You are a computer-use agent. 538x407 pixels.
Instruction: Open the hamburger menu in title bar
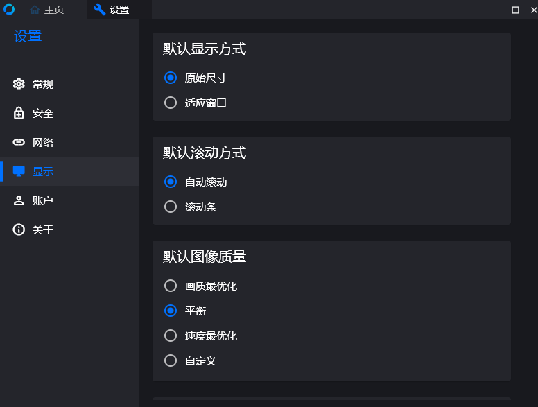pos(478,10)
